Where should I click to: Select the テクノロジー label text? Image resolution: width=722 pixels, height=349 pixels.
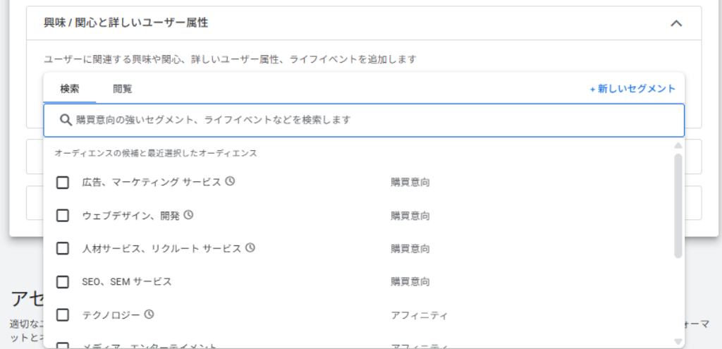pyautogui.click(x=111, y=315)
